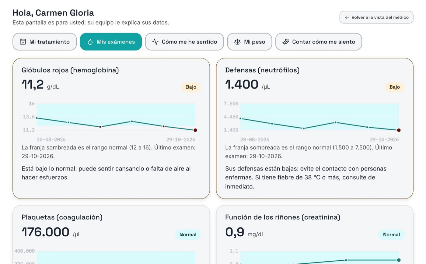Viewport: 426px width, 264px height.
Task: Click the scale icon in Mi peso
Action: coord(237,42)
